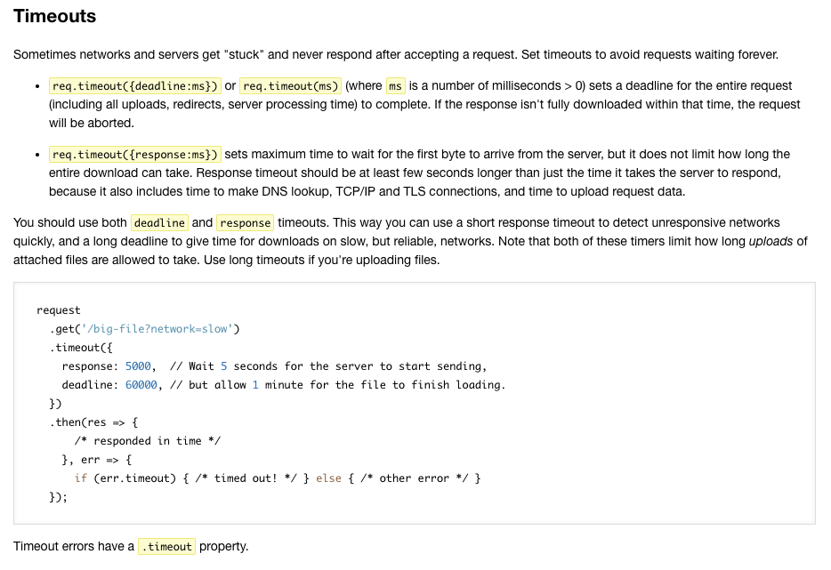
Task: Click the 60000 deadline value in code
Action: (x=142, y=385)
